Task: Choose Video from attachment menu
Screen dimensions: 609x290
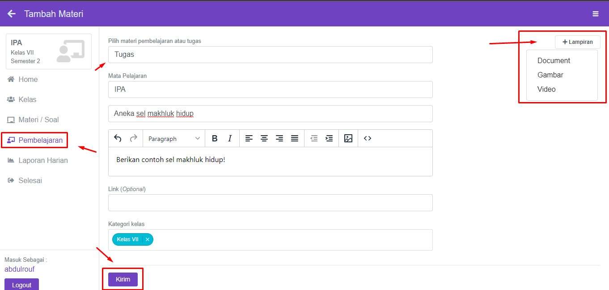Action: [x=546, y=89]
